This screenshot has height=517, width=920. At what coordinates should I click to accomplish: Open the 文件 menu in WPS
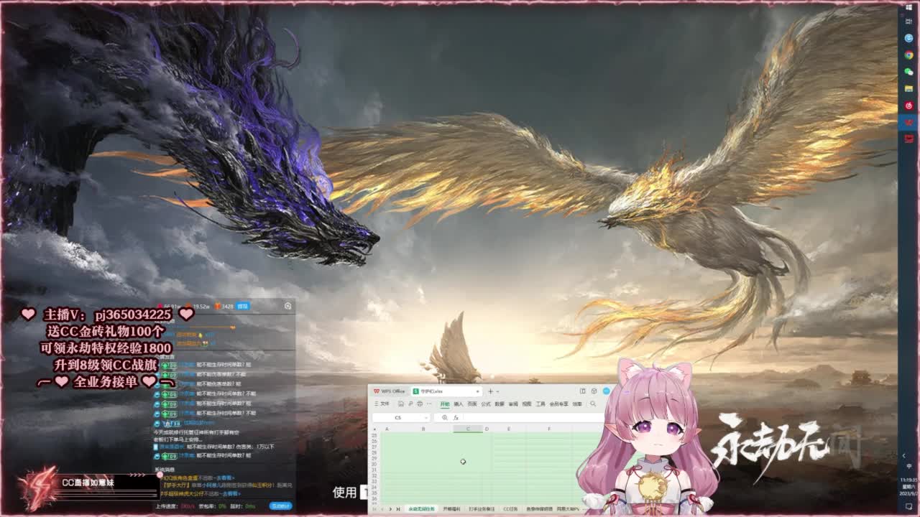(x=382, y=404)
